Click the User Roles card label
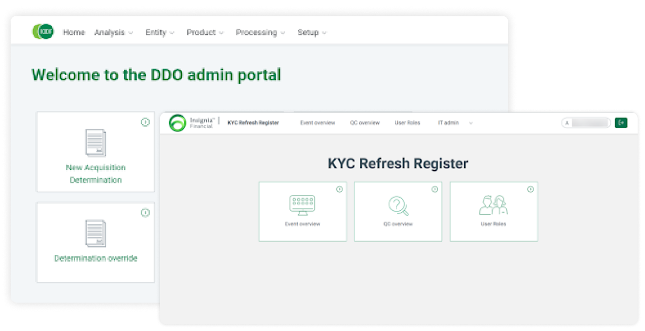Image resolution: width=645 pixels, height=331 pixels. [x=493, y=224]
